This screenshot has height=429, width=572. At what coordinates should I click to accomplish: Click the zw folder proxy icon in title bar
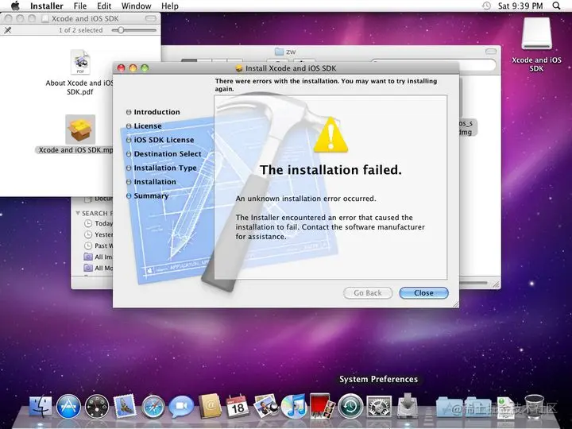279,52
